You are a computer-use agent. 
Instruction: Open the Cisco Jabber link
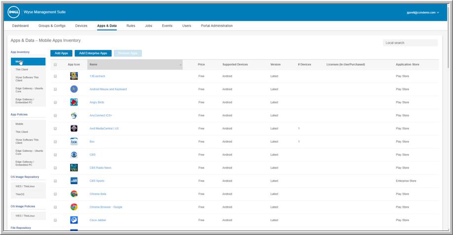[x=98, y=220]
